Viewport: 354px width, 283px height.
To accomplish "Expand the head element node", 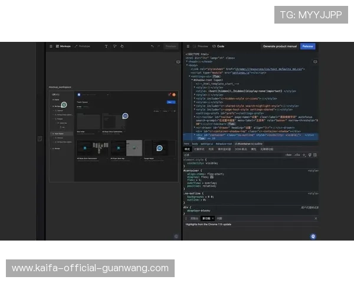I will coord(186,61).
